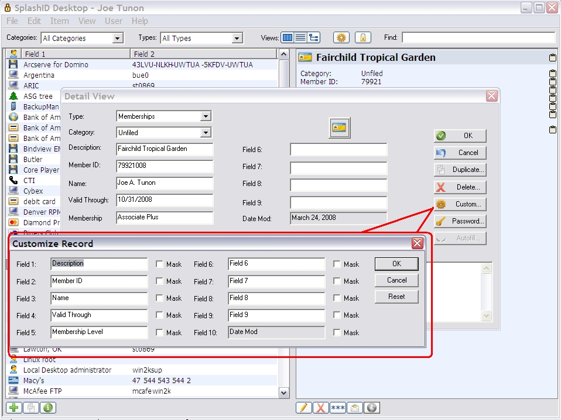Switch to the tree view icon

coord(314,37)
